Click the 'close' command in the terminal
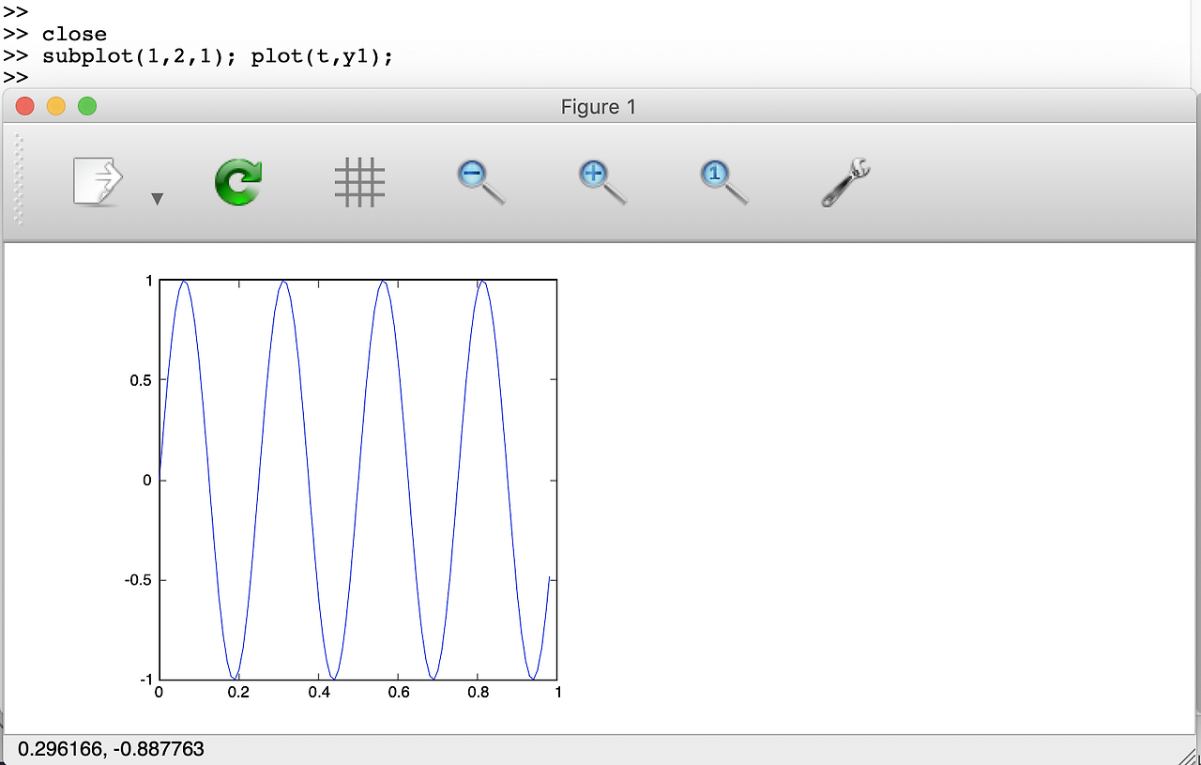 pyautogui.click(x=74, y=35)
